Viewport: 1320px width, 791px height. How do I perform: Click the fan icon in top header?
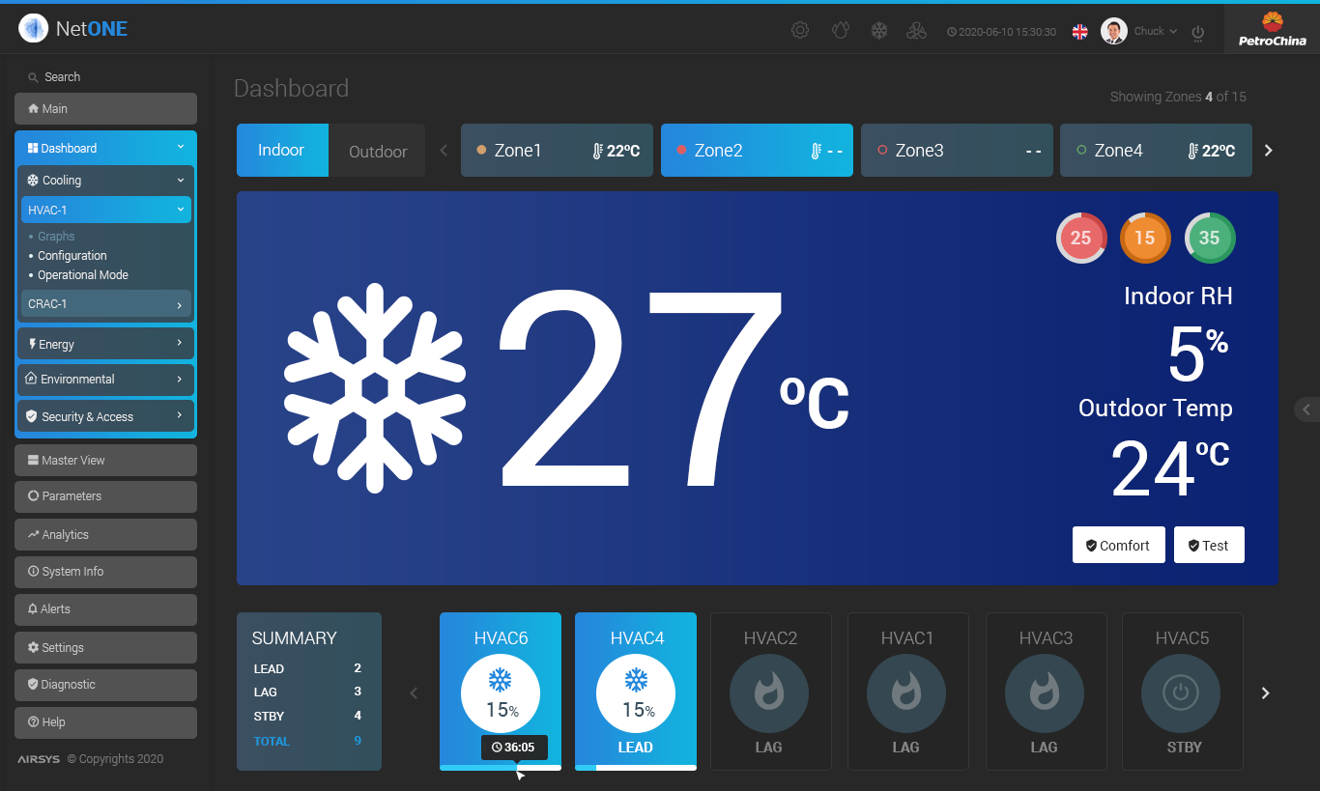tap(916, 31)
